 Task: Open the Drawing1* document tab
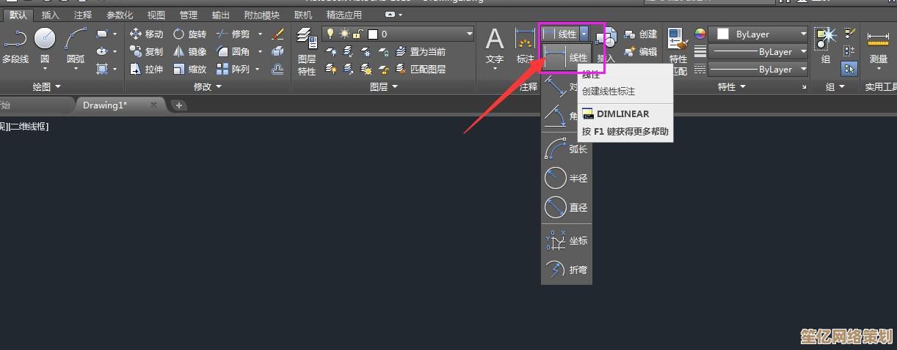coord(105,105)
